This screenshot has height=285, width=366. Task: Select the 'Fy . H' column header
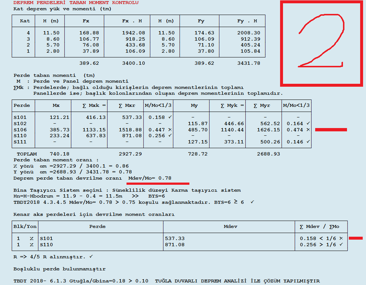click(247, 21)
